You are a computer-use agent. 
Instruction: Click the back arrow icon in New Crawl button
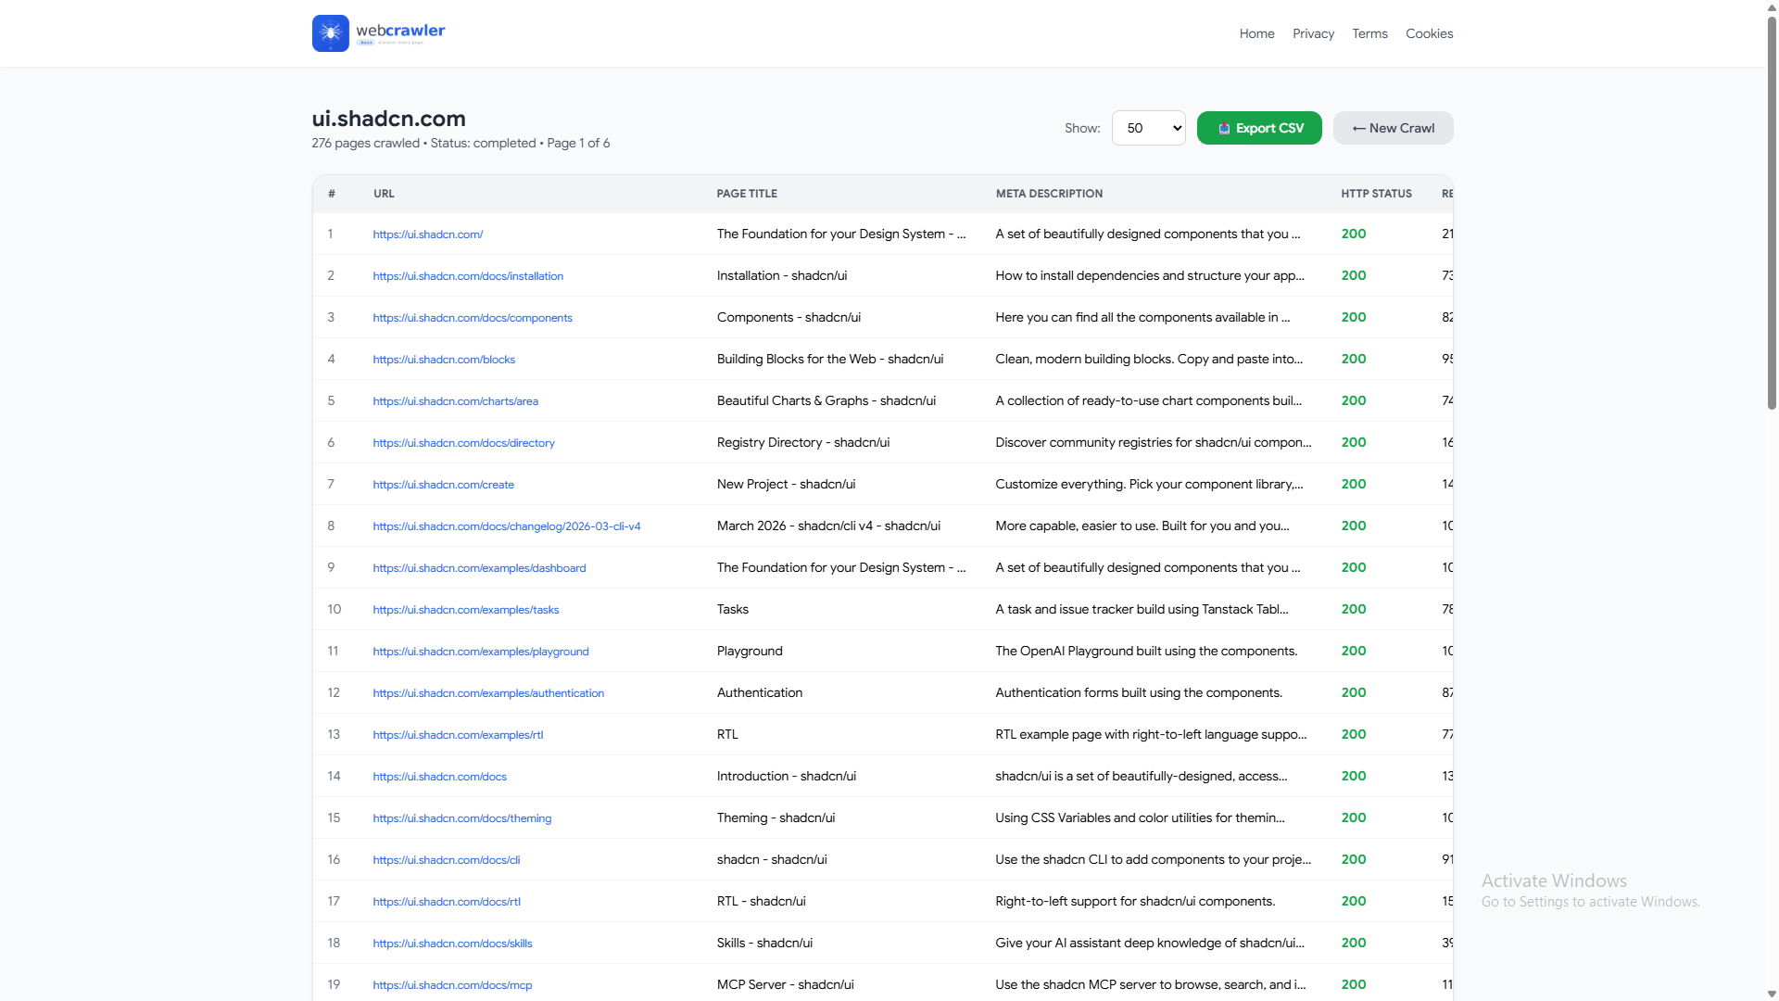[x=1361, y=128]
